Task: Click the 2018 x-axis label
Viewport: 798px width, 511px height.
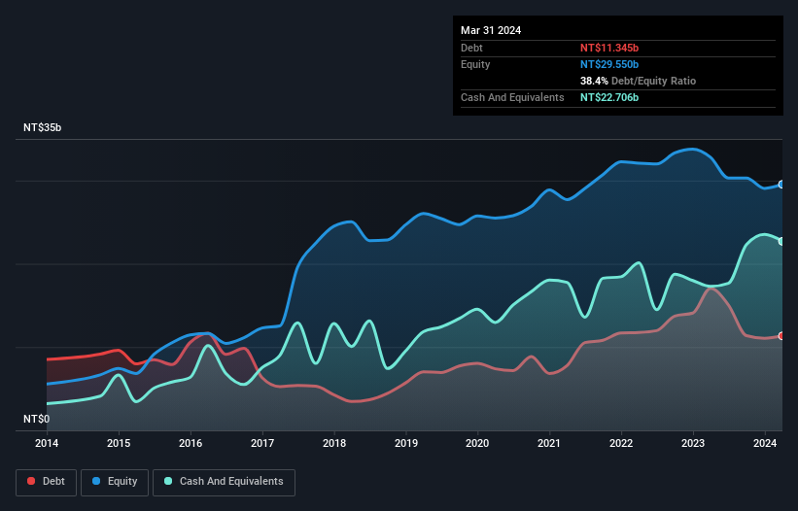Action: (x=334, y=443)
